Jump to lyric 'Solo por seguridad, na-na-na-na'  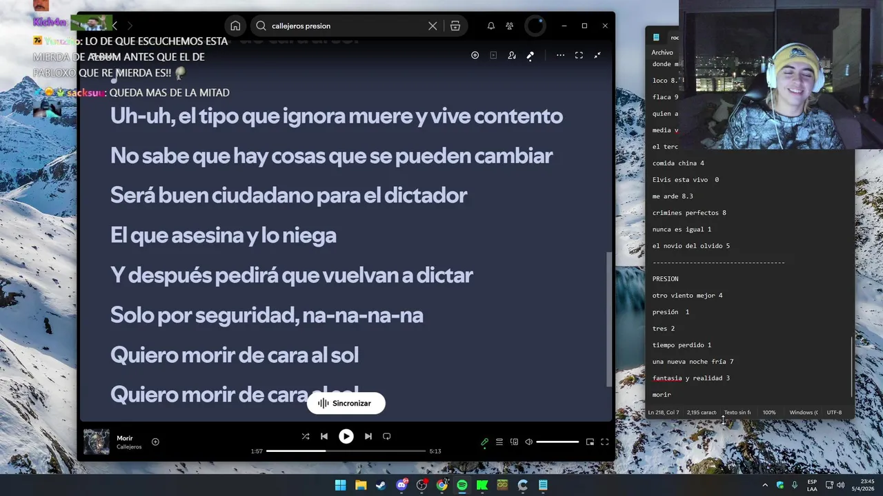pos(266,316)
